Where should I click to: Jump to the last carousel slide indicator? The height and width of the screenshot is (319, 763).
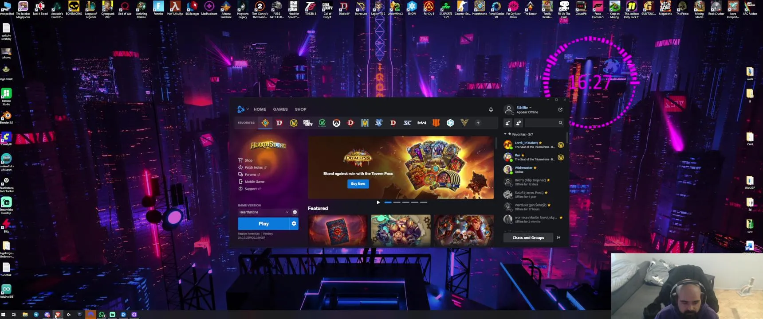(424, 202)
